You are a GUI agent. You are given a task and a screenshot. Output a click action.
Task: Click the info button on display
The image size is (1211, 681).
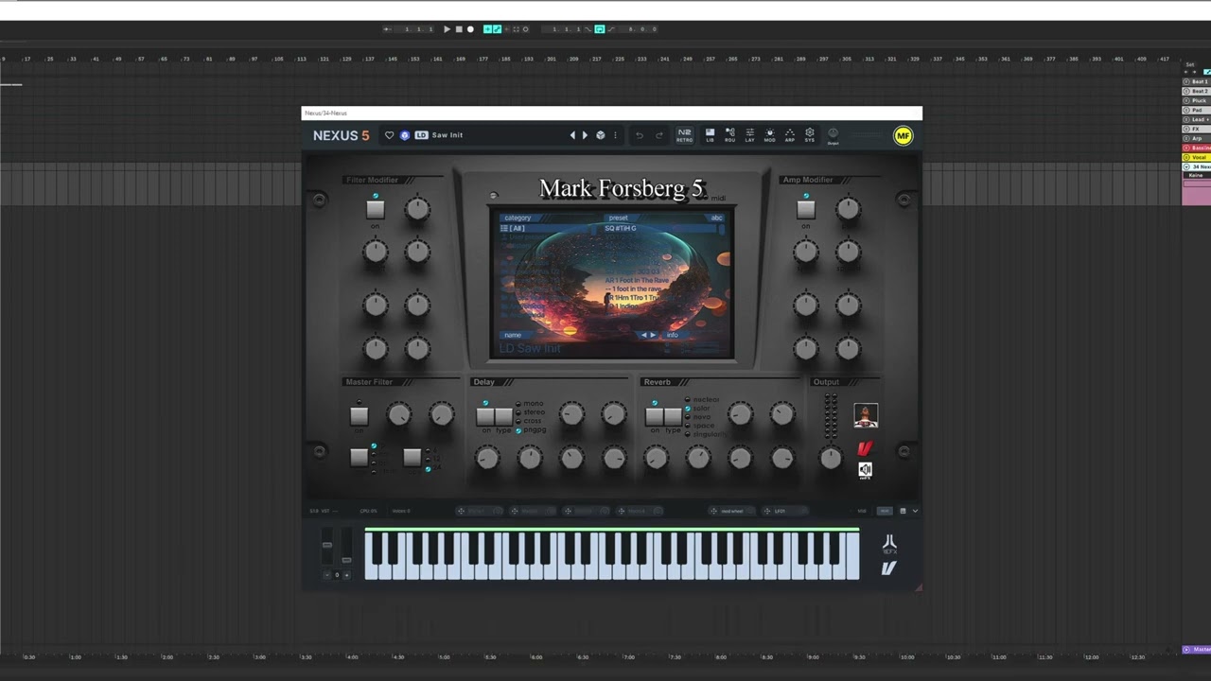coord(672,335)
